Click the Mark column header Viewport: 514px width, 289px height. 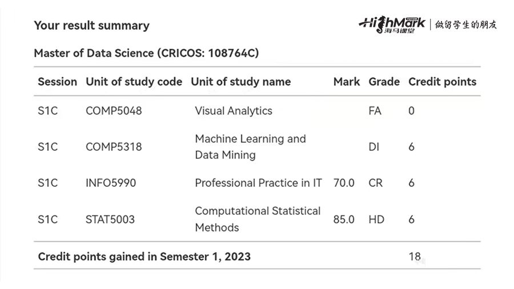(346, 82)
